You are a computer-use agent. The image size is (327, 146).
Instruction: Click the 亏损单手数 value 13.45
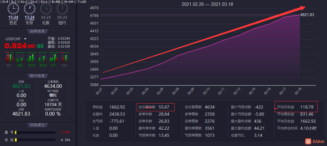point(164,135)
